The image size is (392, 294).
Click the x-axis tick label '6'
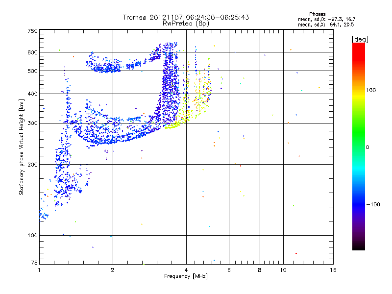tap(229, 270)
